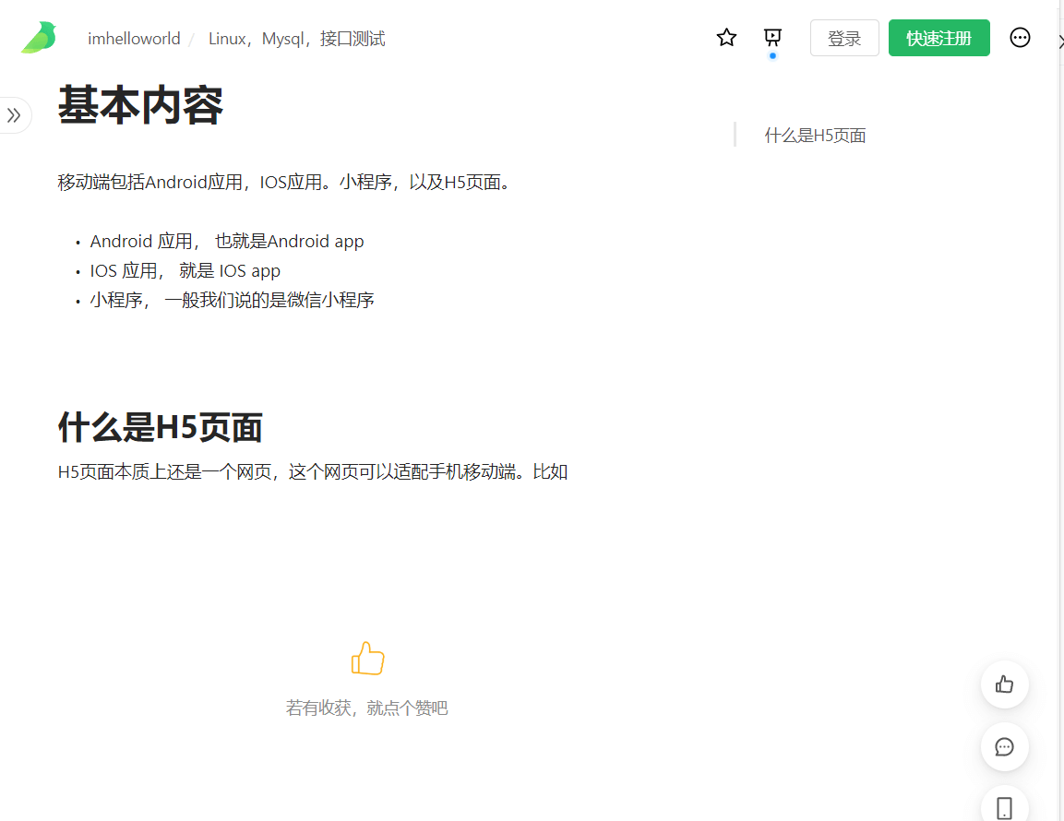Click the 基本内容 page title heading
Screen dimensions: 1064x821
click(x=140, y=105)
